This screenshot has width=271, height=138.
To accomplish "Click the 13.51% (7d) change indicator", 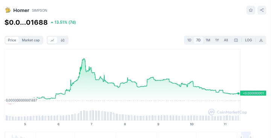I will click(x=63, y=22).
